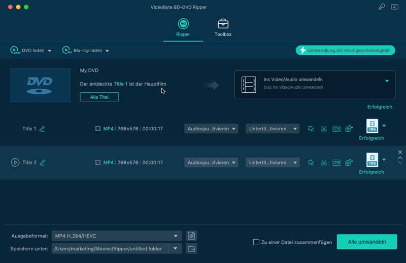
Task: Click the Erfolgreich status under Title 1
Action: pos(371,138)
